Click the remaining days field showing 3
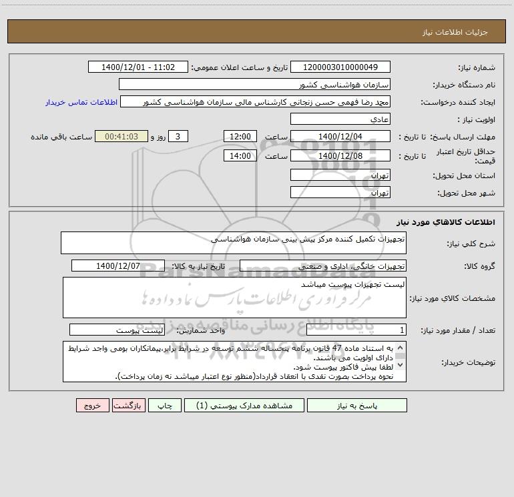The height and width of the screenshot is (497, 514). coord(178,136)
